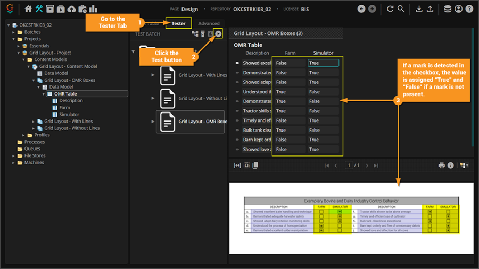This screenshot has height=269, width=479.
Task: Go to next page in viewer
Action: coord(367,166)
